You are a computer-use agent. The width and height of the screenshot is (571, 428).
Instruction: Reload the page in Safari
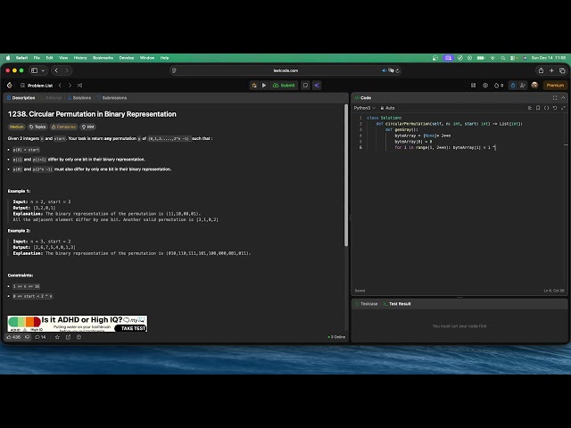click(x=397, y=70)
